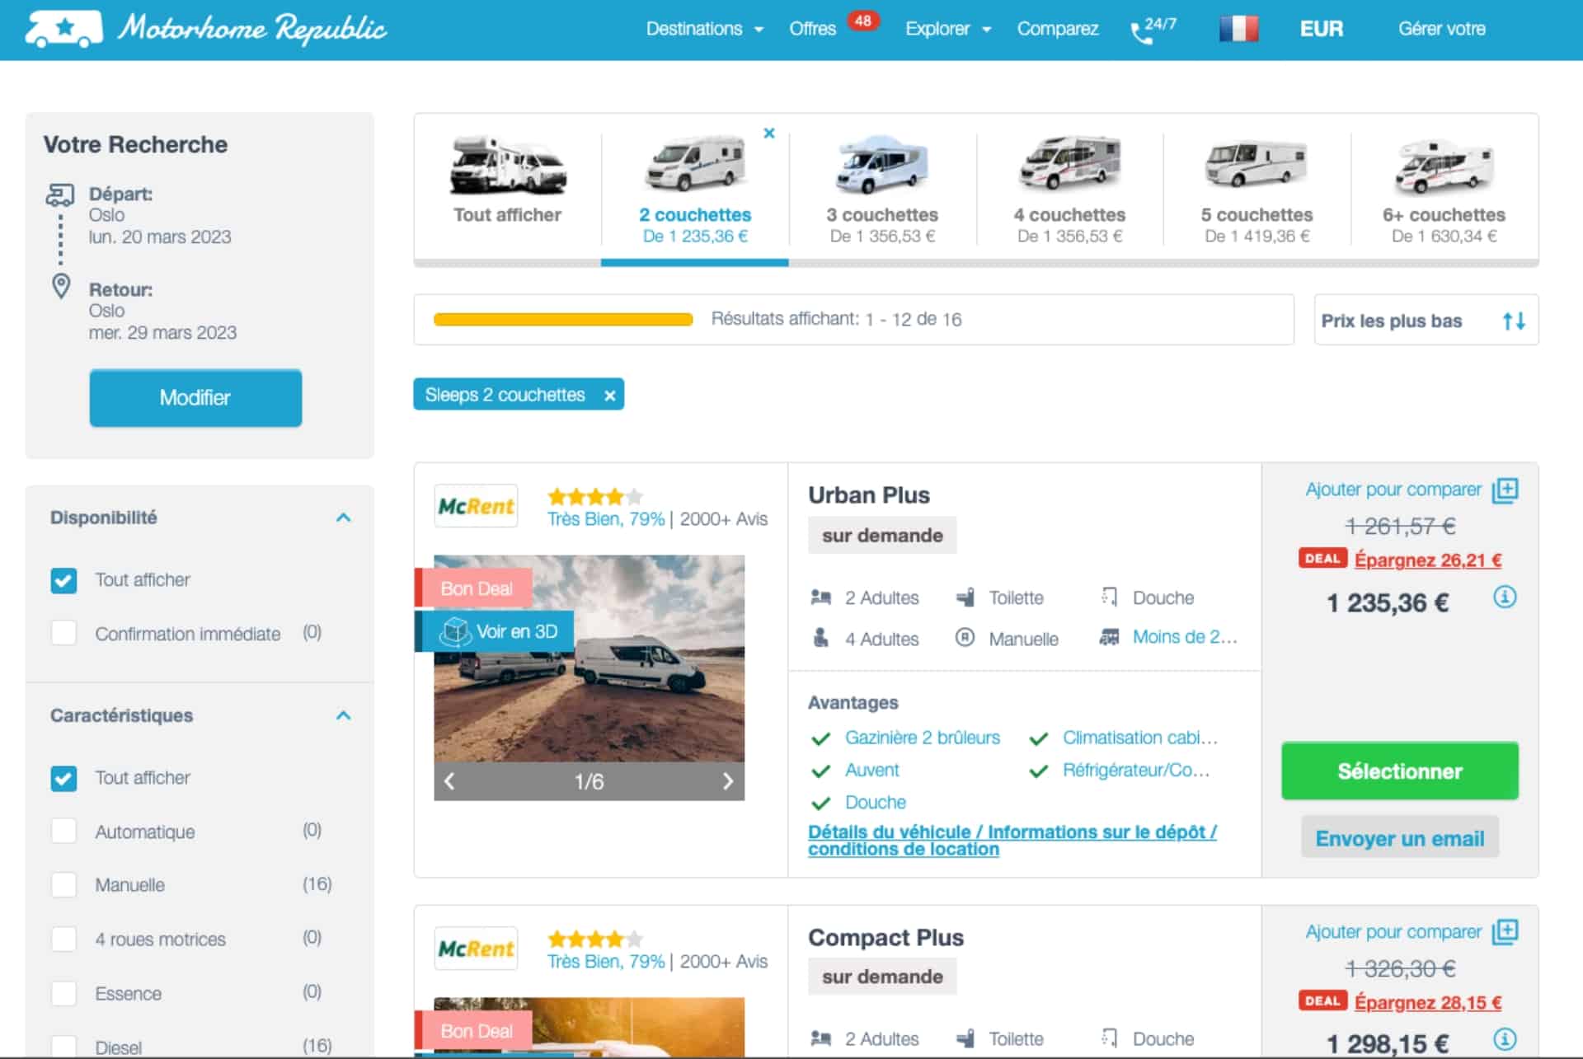Viewport: 1583px width, 1059px height.
Task: Click the star rating on Urban Plus card
Action: 594,496
